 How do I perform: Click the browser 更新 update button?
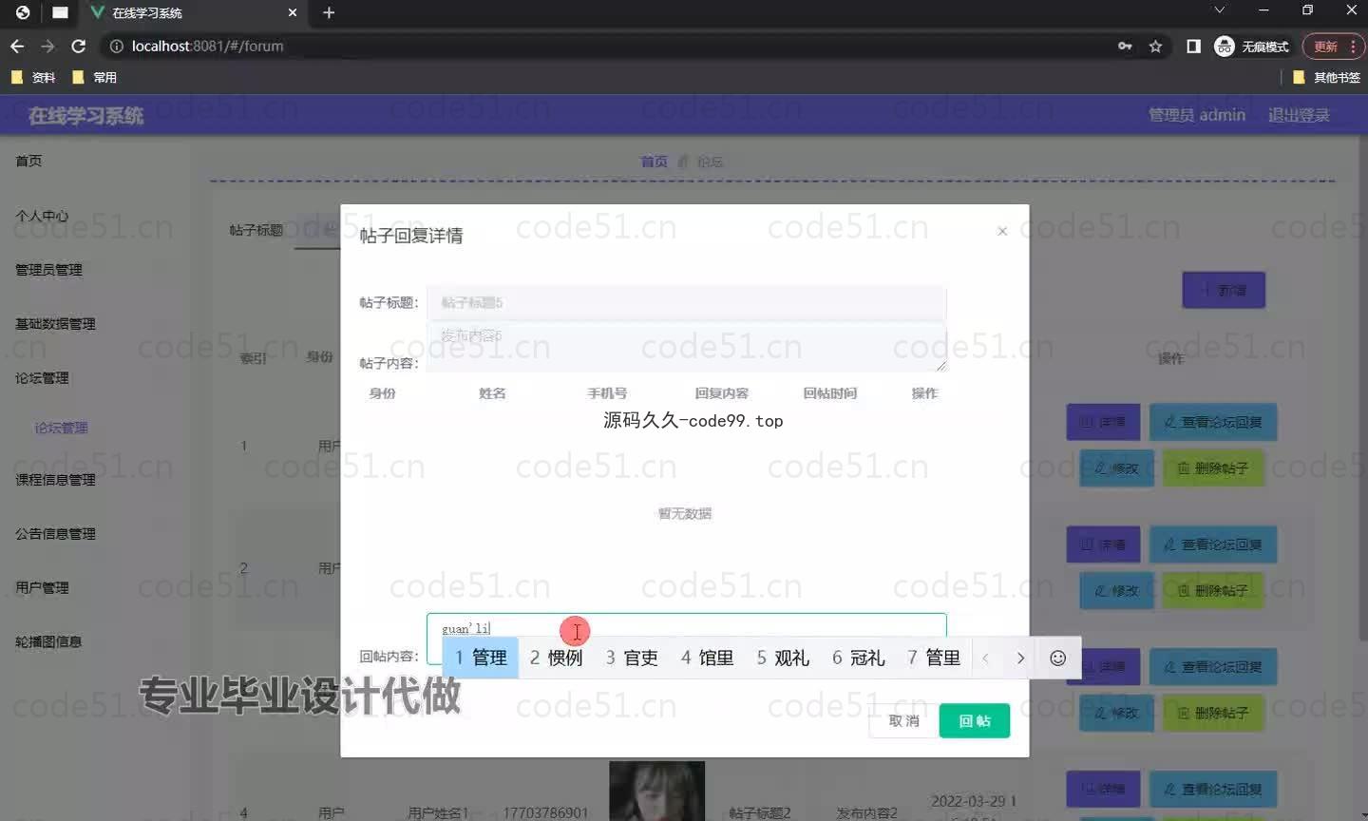1333,46
